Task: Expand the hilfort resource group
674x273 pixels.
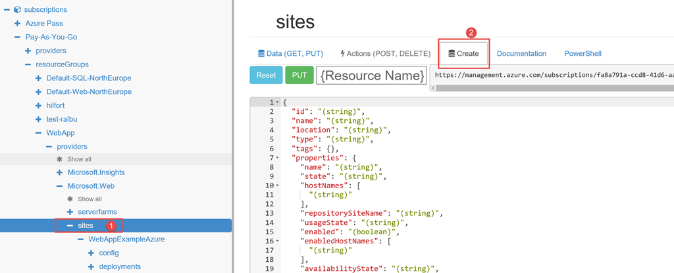Action: coord(39,105)
